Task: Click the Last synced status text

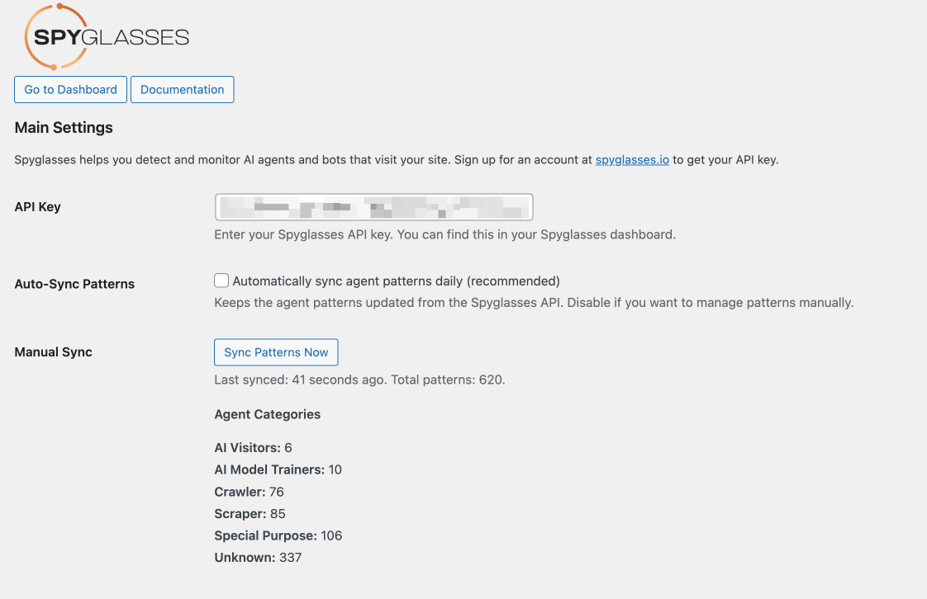Action: coord(359,380)
